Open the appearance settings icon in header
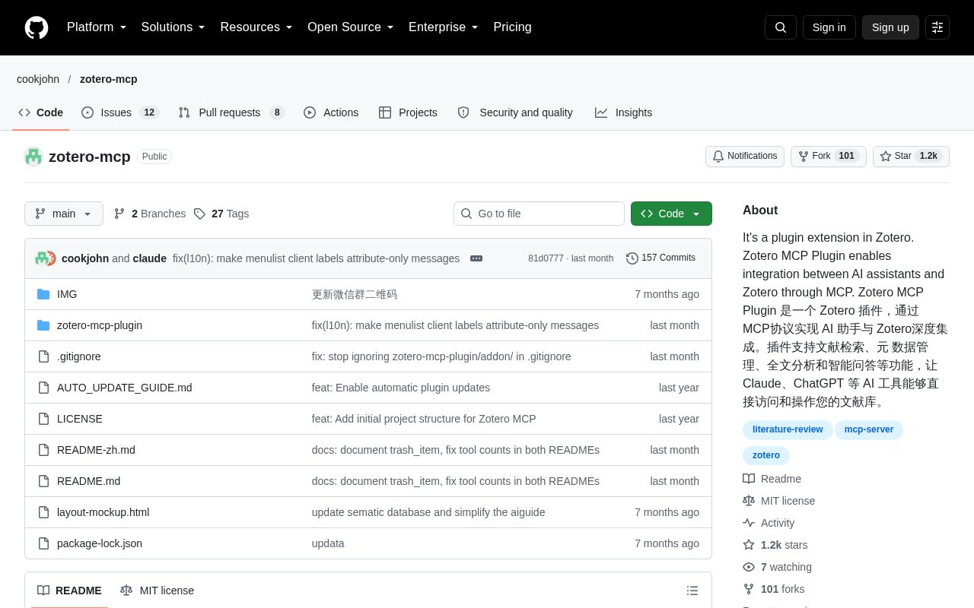This screenshot has height=608, width=974. coord(937,27)
